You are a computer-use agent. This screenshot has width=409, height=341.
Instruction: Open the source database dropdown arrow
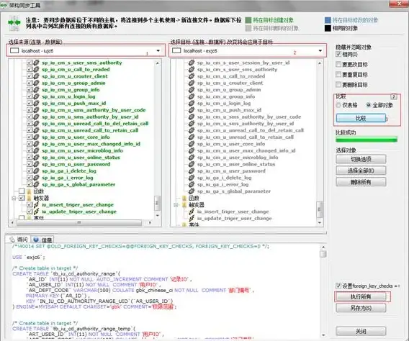pos(158,51)
